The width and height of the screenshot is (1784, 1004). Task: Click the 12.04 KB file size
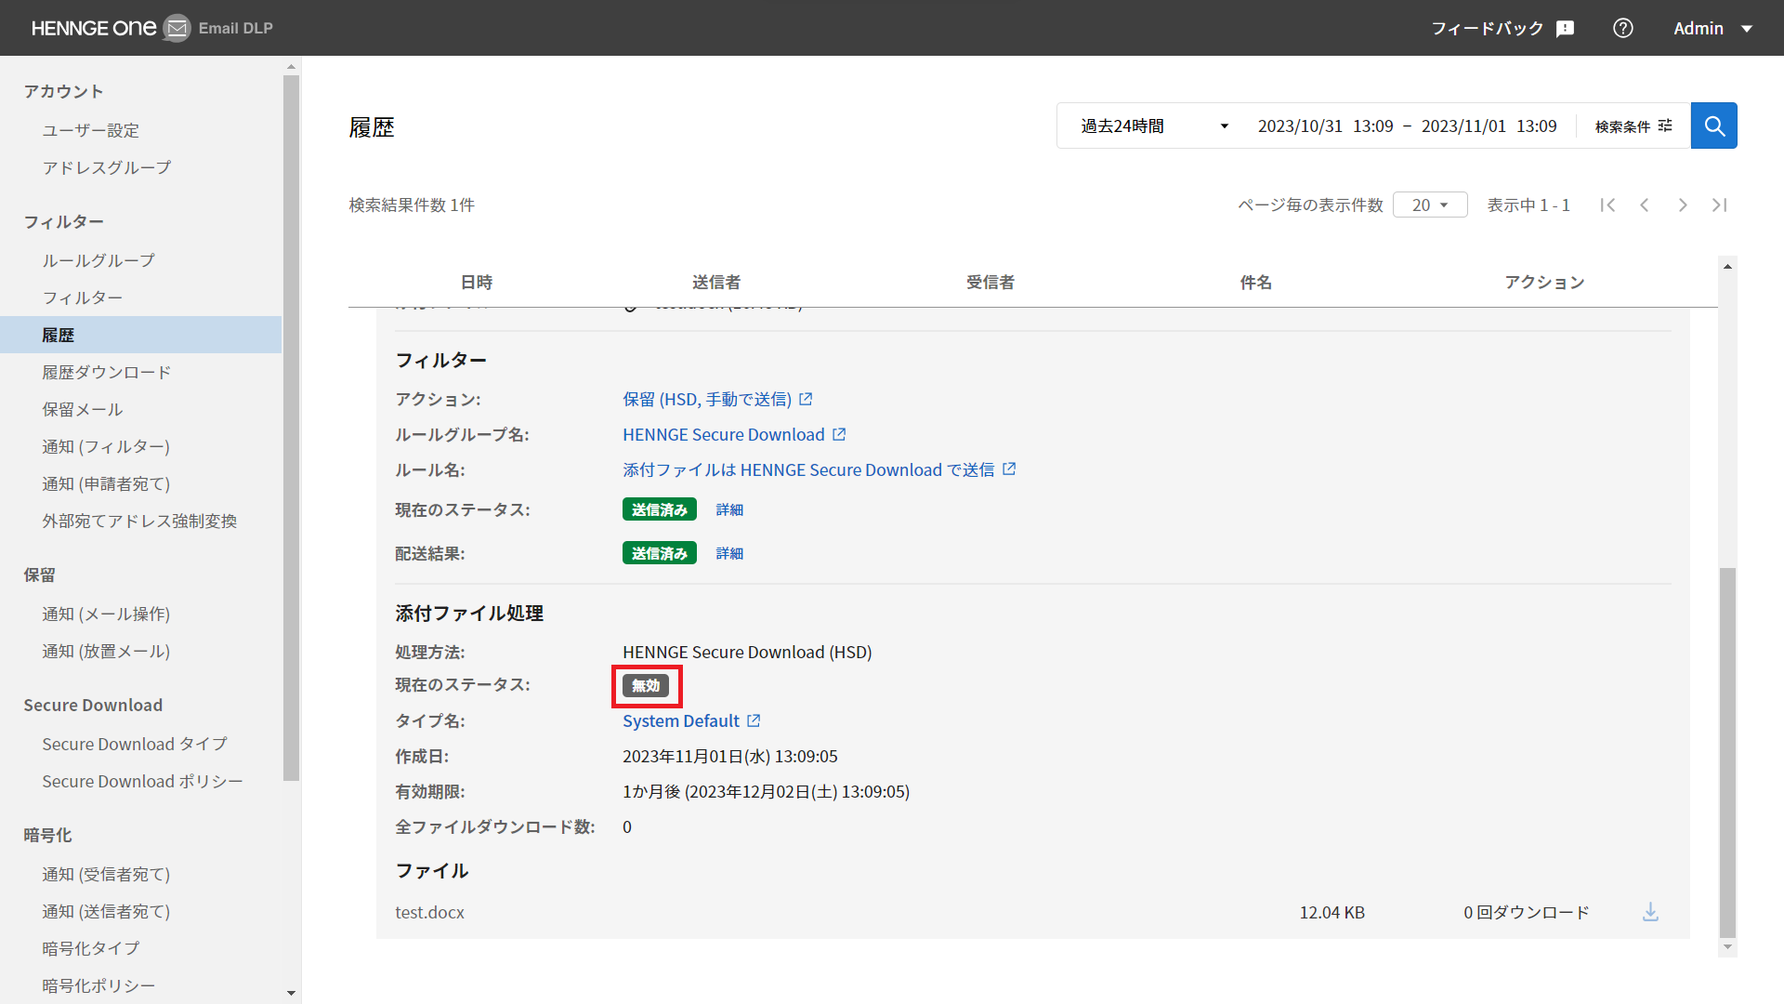tap(1332, 912)
